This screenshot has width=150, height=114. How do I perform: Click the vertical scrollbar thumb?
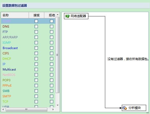pos(58,55)
